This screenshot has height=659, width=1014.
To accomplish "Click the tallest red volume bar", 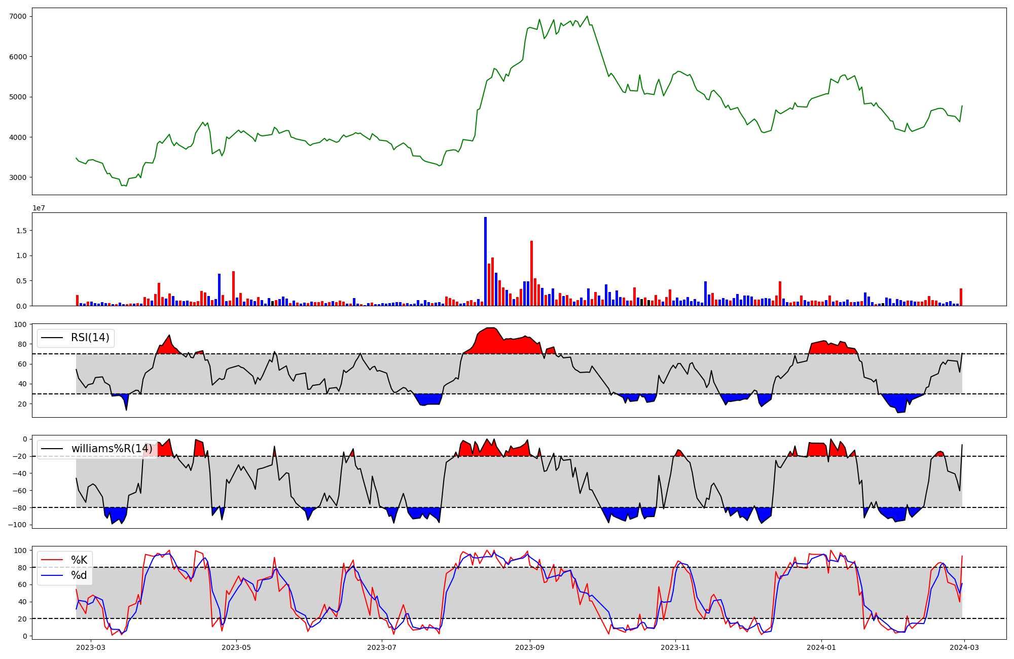I will [x=531, y=274].
